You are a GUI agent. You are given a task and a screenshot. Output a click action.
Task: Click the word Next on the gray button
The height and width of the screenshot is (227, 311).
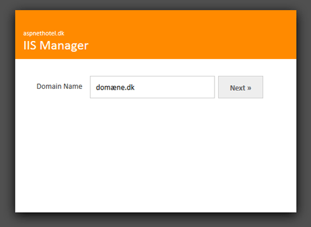[238, 88]
